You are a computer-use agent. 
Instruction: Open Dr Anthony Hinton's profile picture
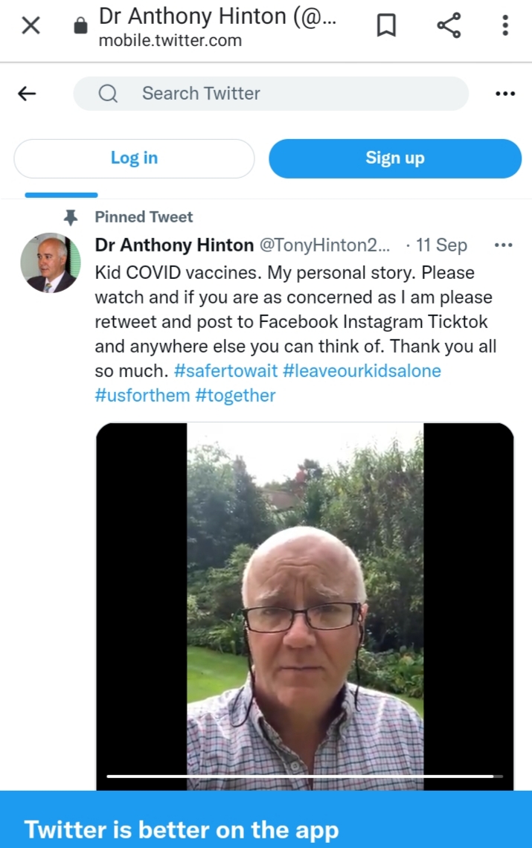click(50, 263)
